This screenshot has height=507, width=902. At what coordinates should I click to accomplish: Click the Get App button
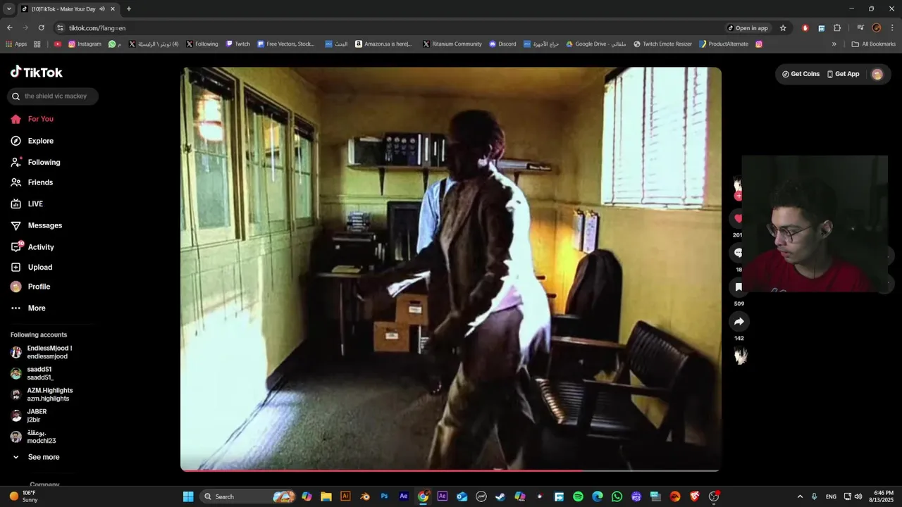pos(843,74)
